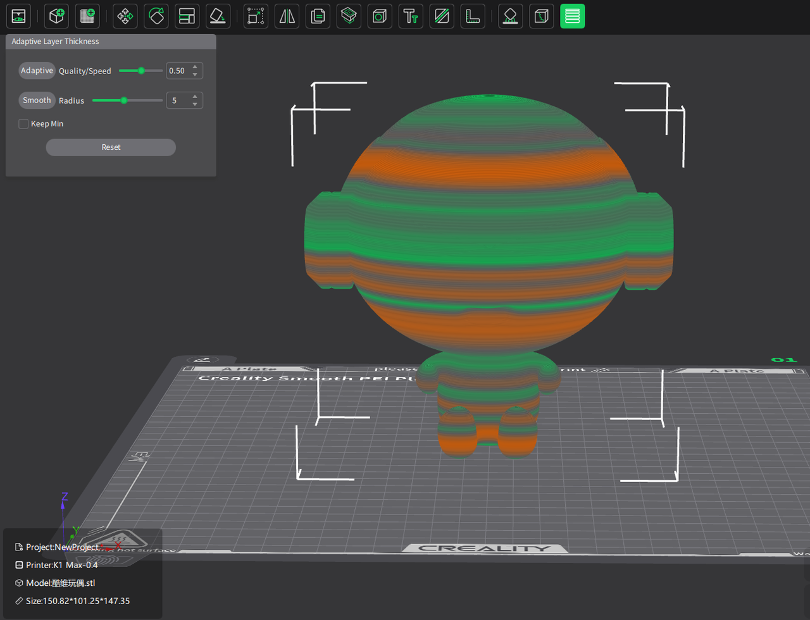This screenshot has height=620, width=810.
Task: Select the Rotate tool
Action: (156, 16)
